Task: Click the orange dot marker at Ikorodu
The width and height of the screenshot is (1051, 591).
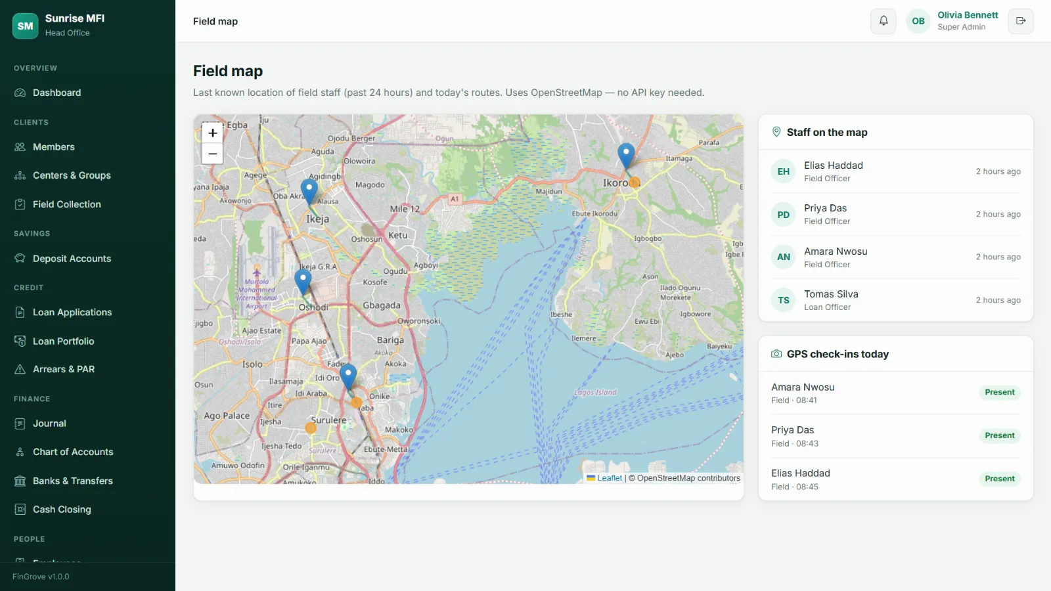Action: (635, 183)
